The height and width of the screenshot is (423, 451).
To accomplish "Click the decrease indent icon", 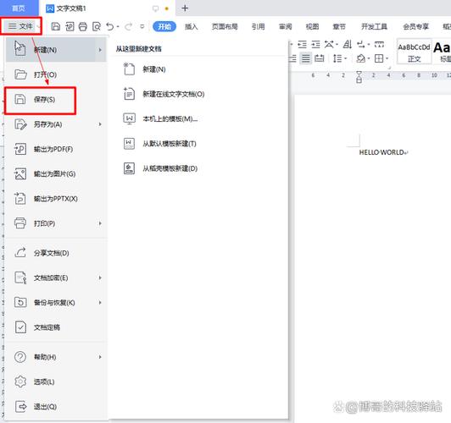I will click(302, 44).
